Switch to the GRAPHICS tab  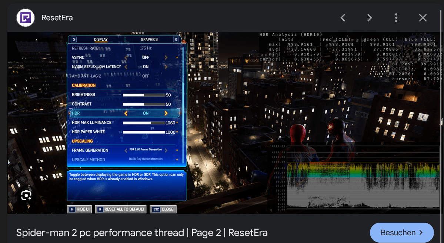tap(149, 40)
